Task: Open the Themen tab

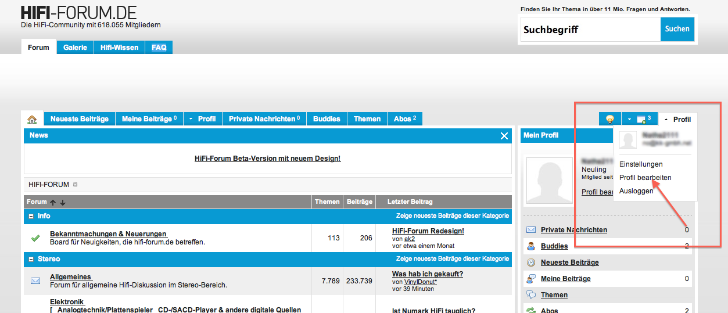Action: click(367, 119)
